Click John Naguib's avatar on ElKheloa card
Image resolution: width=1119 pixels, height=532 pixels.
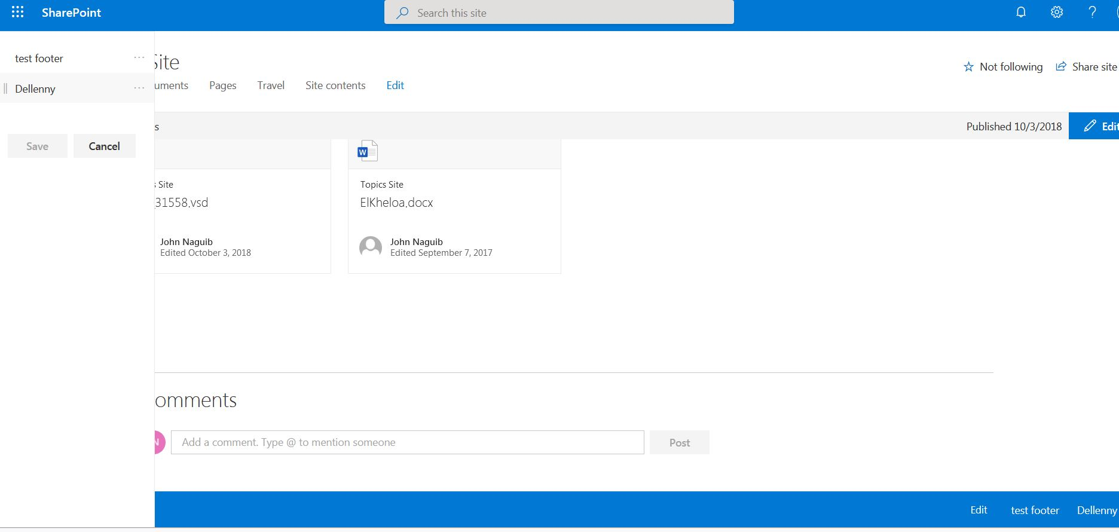pos(371,247)
